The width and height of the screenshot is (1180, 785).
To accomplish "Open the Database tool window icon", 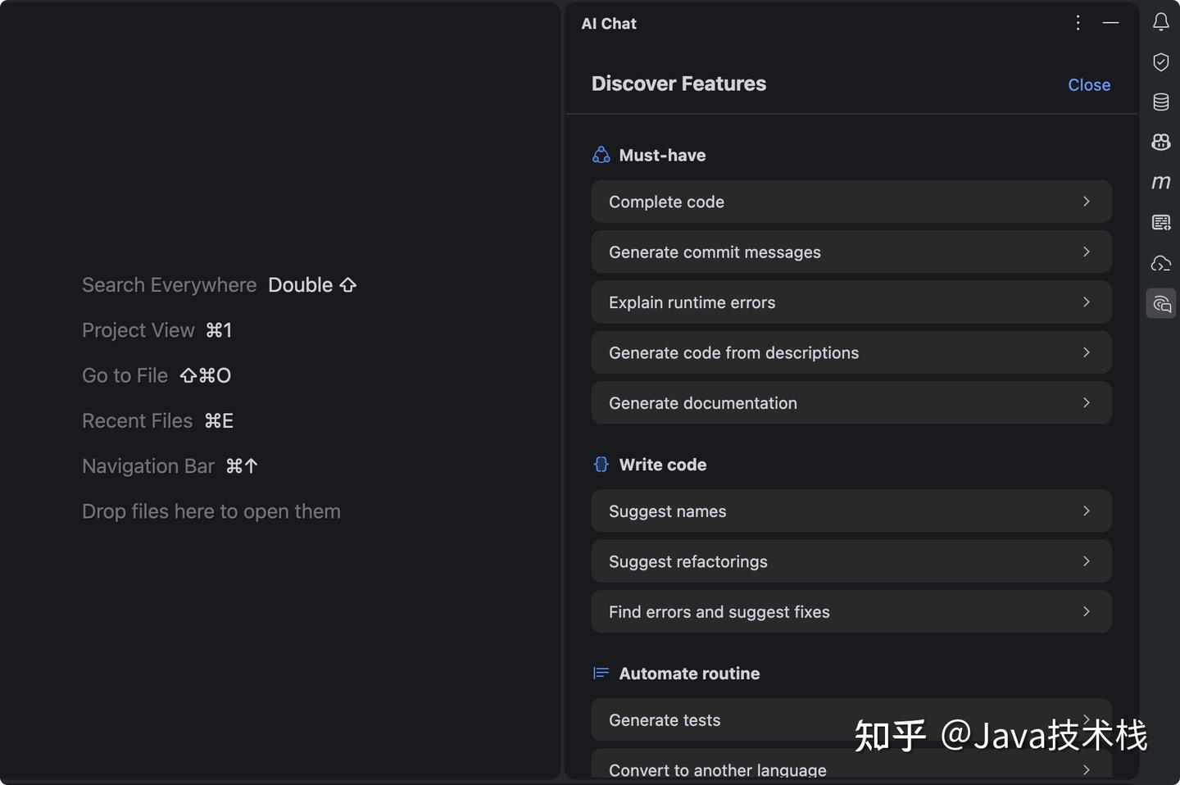I will point(1160,102).
